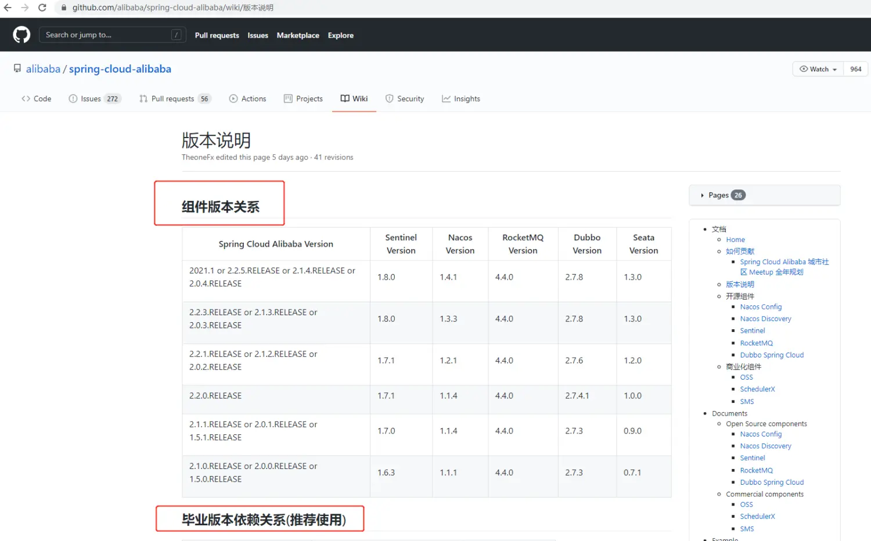The width and height of the screenshot is (871, 541).
Task: Click the 'Nacos Version' column header
Action: click(460, 244)
